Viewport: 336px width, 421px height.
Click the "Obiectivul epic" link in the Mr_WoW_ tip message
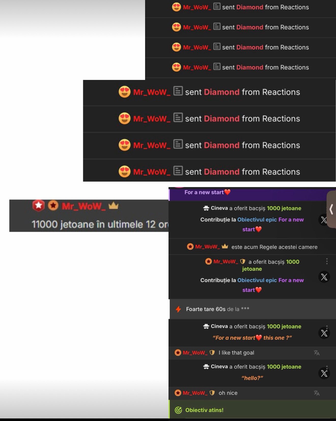(257, 280)
